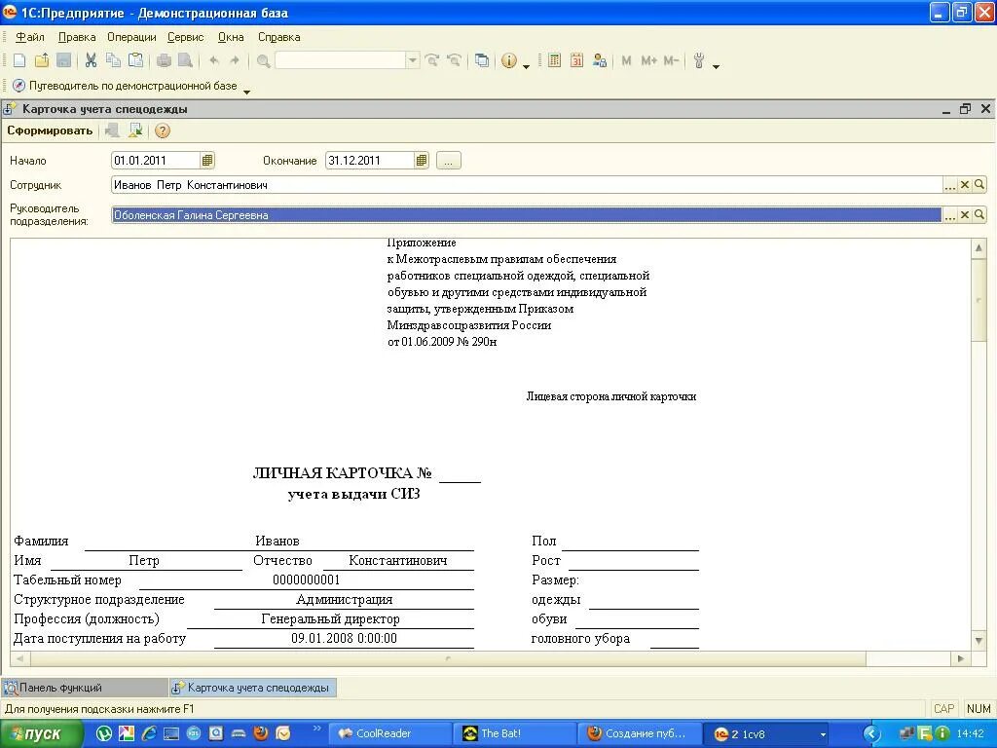
Task: Open the Calculator icon
Action: tap(554, 60)
